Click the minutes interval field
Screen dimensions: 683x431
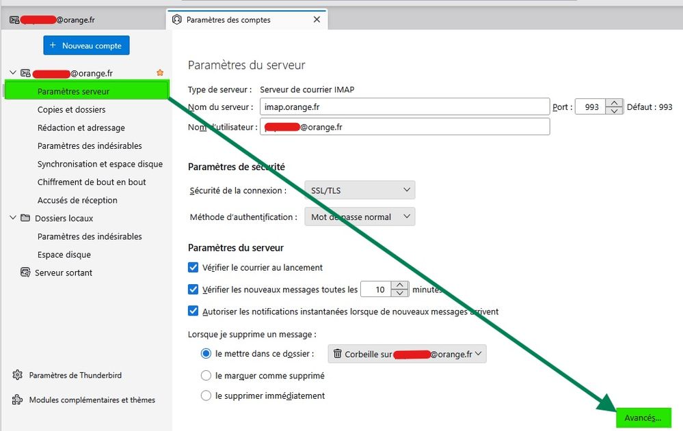[x=376, y=289]
